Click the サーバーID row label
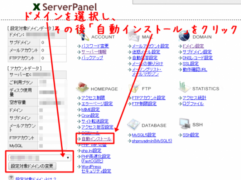 [x=20, y=74]
